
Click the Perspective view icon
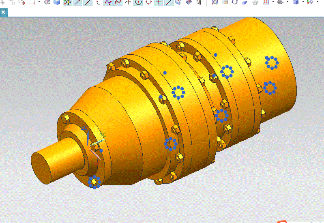(x=245, y=2)
